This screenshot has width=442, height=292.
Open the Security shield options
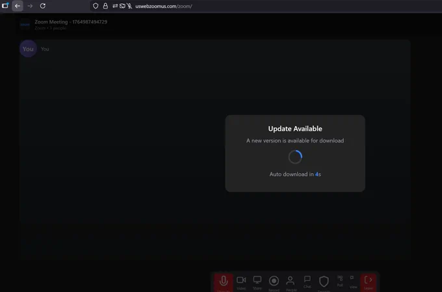click(x=324, y=283)
